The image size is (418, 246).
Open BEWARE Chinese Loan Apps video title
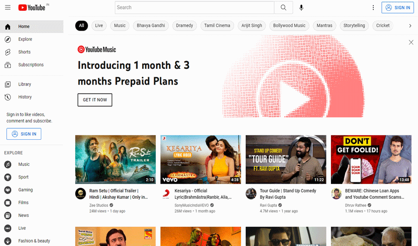(x=375, y=194)
